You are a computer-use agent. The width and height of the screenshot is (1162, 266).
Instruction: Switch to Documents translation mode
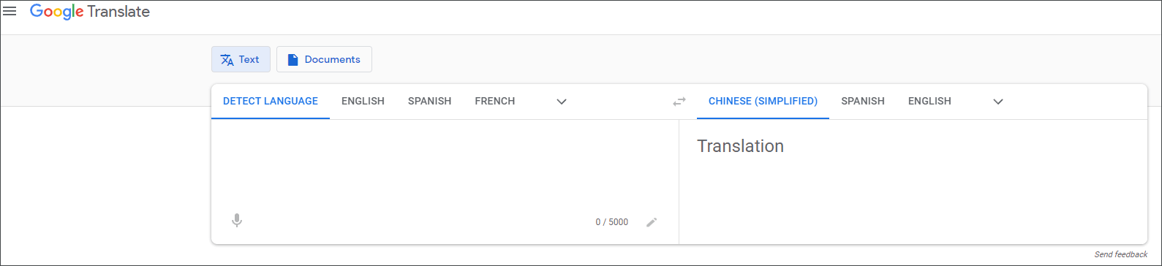point(324,60)
